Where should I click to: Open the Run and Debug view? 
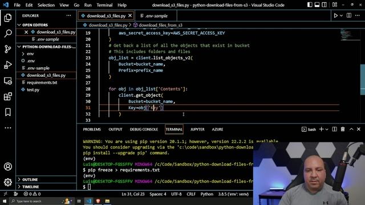click(x=7, y=65)
